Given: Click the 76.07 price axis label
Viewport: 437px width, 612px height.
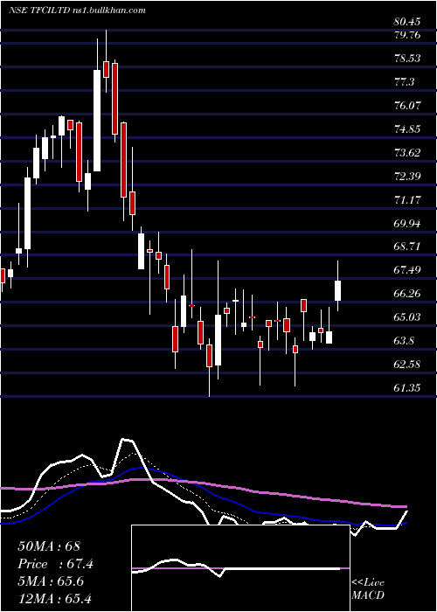Looking at the screenshot, I should pyautogui.click(x=408, y=106).
